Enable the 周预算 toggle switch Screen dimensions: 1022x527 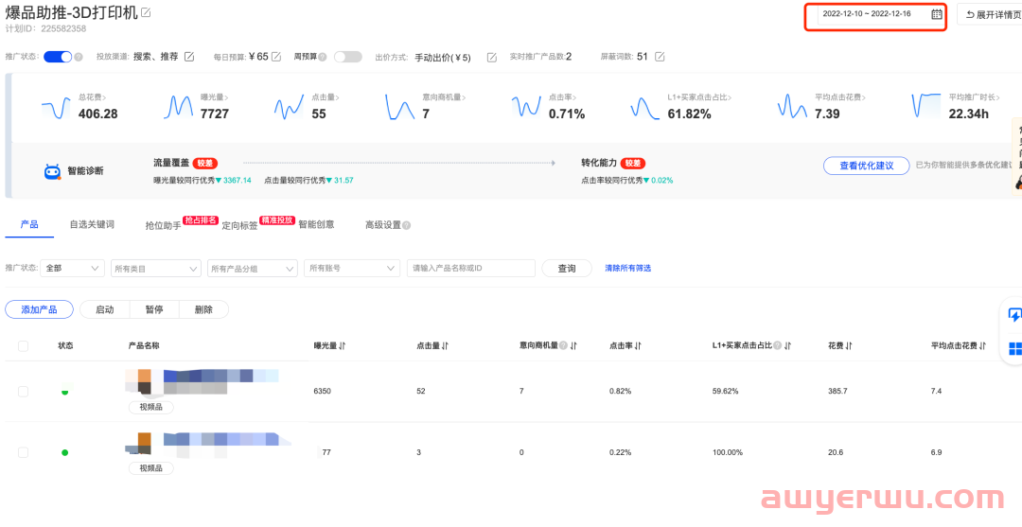[347, 57]
